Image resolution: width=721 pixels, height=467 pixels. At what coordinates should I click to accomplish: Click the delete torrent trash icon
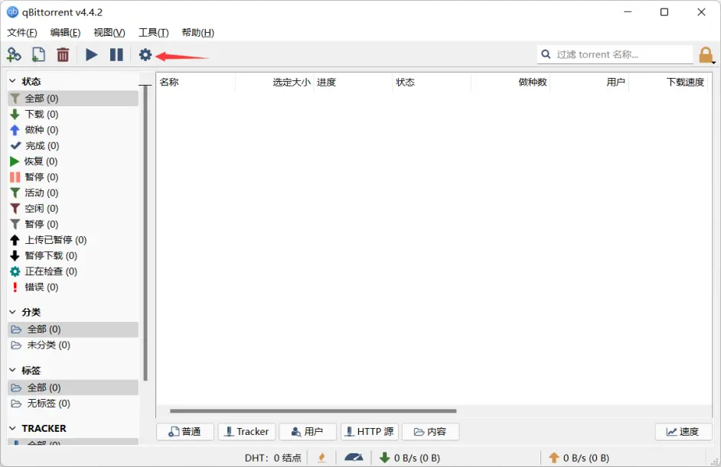click(63, 55)
